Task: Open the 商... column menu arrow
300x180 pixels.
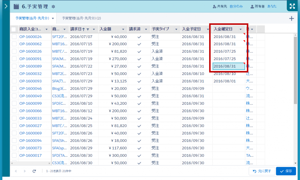Action: (x=64, y=30)
